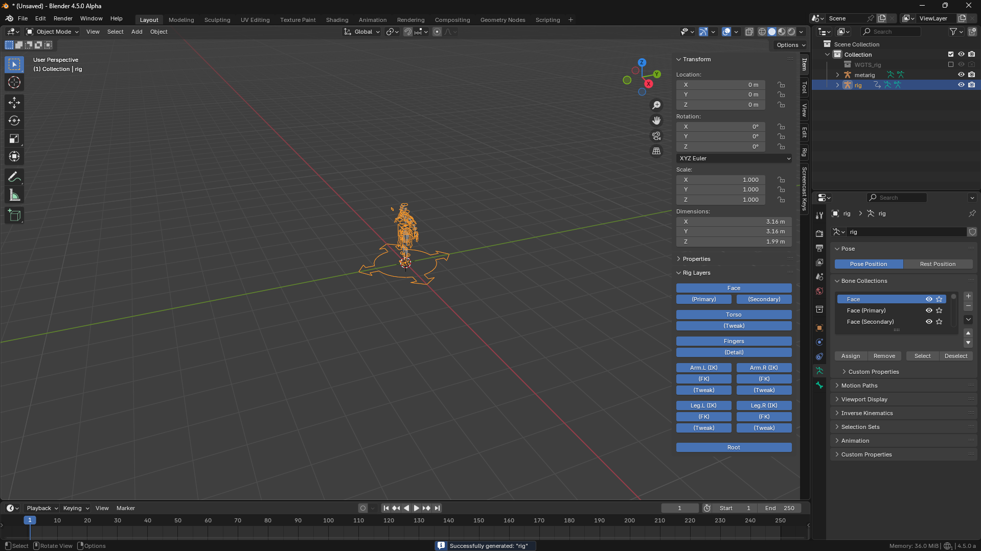Toggle the Torso rig layer button
The height and width of the screenshot is (551, 981).
click(x=734, y=315)
